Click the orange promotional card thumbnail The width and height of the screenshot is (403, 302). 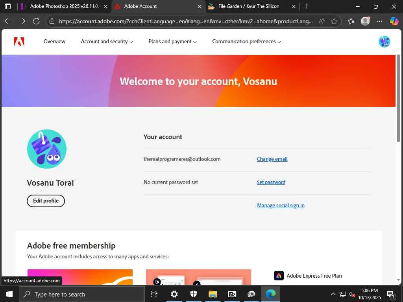pyautogui.click(x=80, y=277)
